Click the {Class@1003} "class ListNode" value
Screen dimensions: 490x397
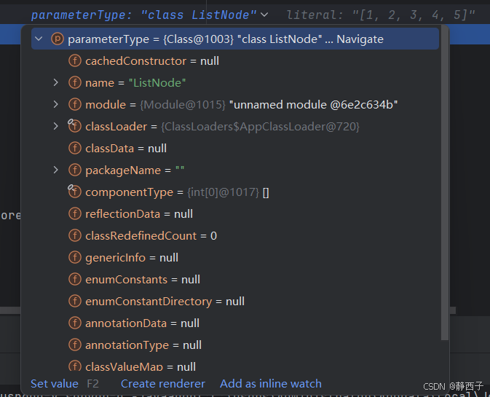pyautogui.click(x=242, y=39)
